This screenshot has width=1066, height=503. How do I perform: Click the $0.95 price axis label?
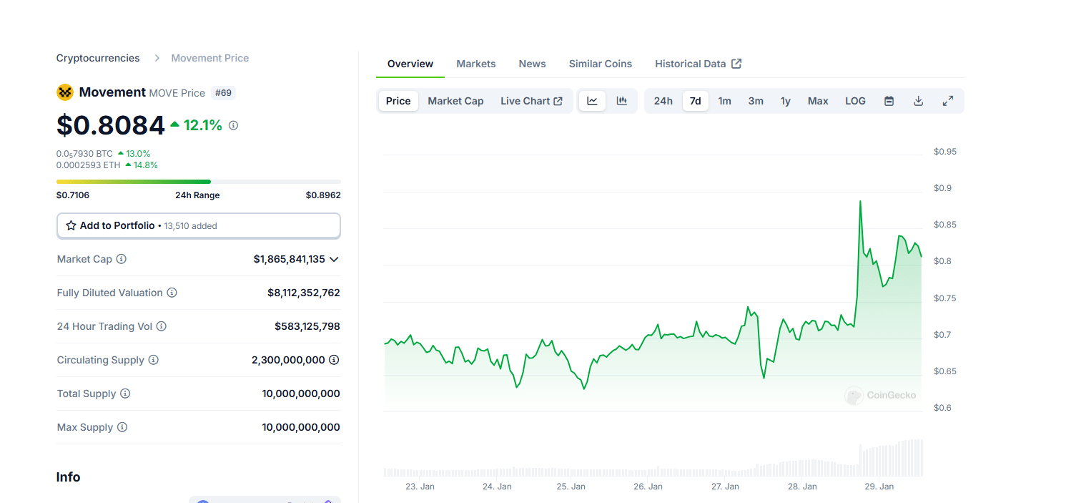click(945, 152)
